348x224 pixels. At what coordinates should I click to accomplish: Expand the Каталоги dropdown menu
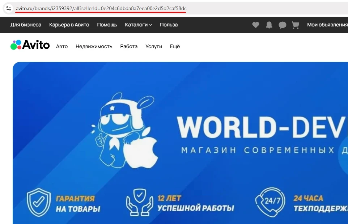[x=138, y=25]
